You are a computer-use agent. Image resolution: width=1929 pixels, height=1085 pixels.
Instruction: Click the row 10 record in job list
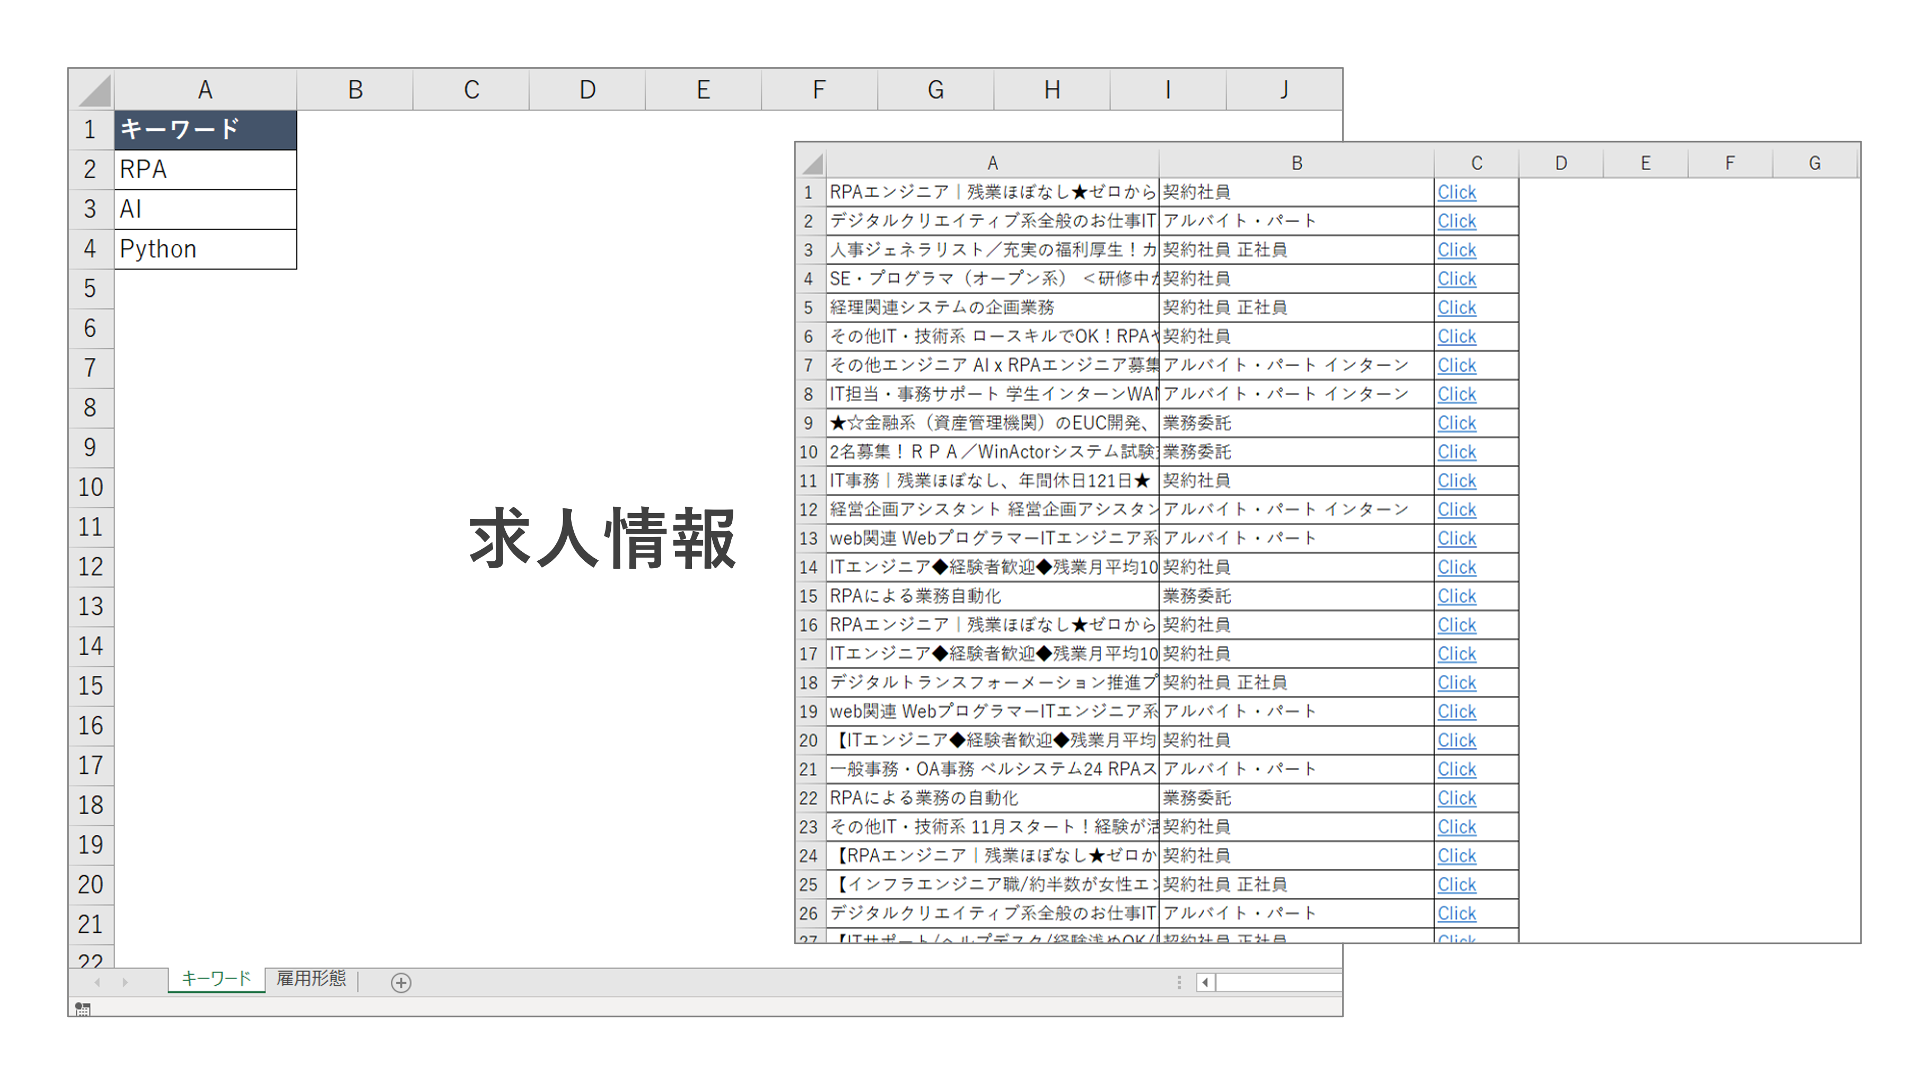994,452
